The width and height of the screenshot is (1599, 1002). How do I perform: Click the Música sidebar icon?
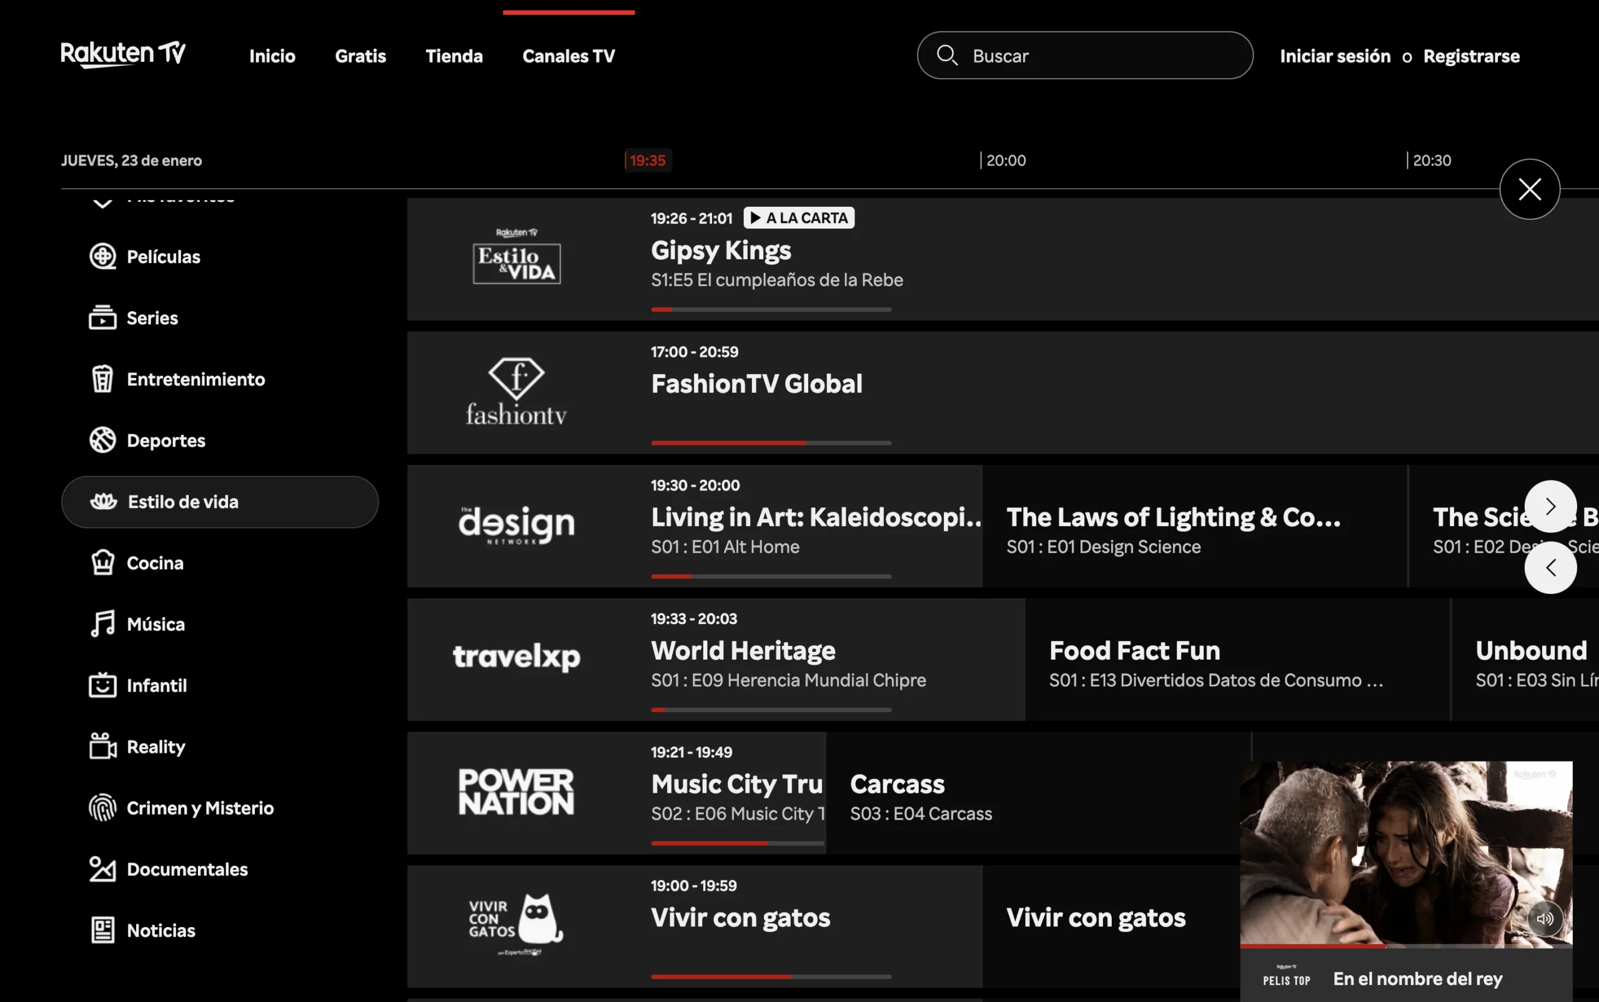pos(102,625)
